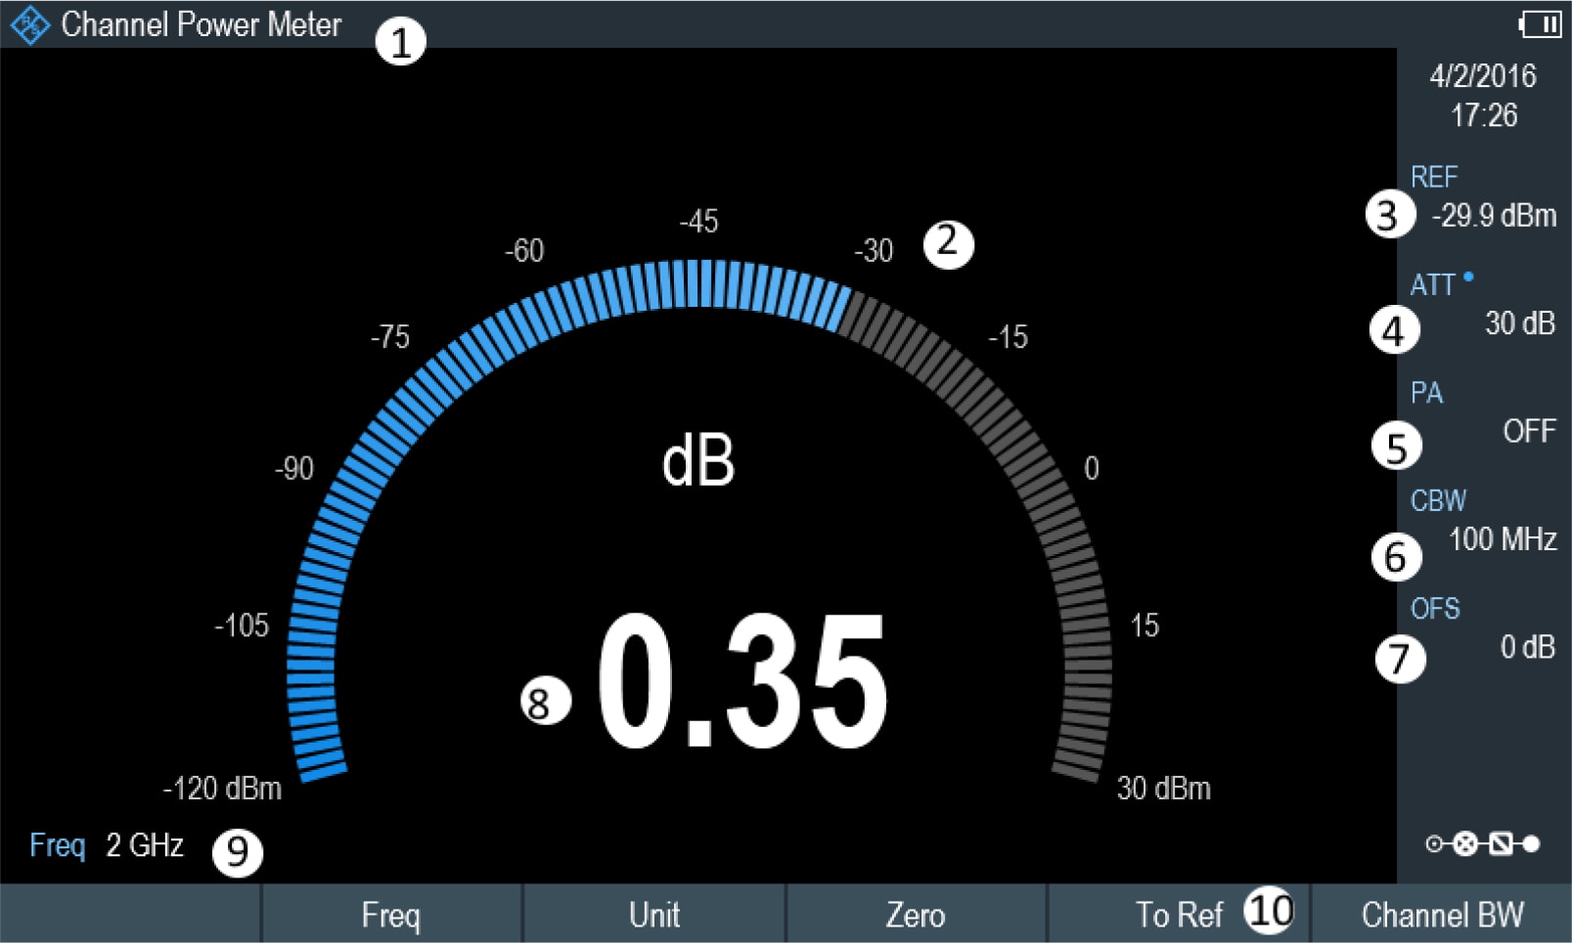This screenshot has width=1572, height=943.
Task: Click the preamp bypass square icon in the signal path
Action: pyautogui.click(x=1500, y=843)
